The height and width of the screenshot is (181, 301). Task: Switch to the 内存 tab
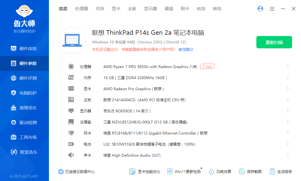[100, 9]
